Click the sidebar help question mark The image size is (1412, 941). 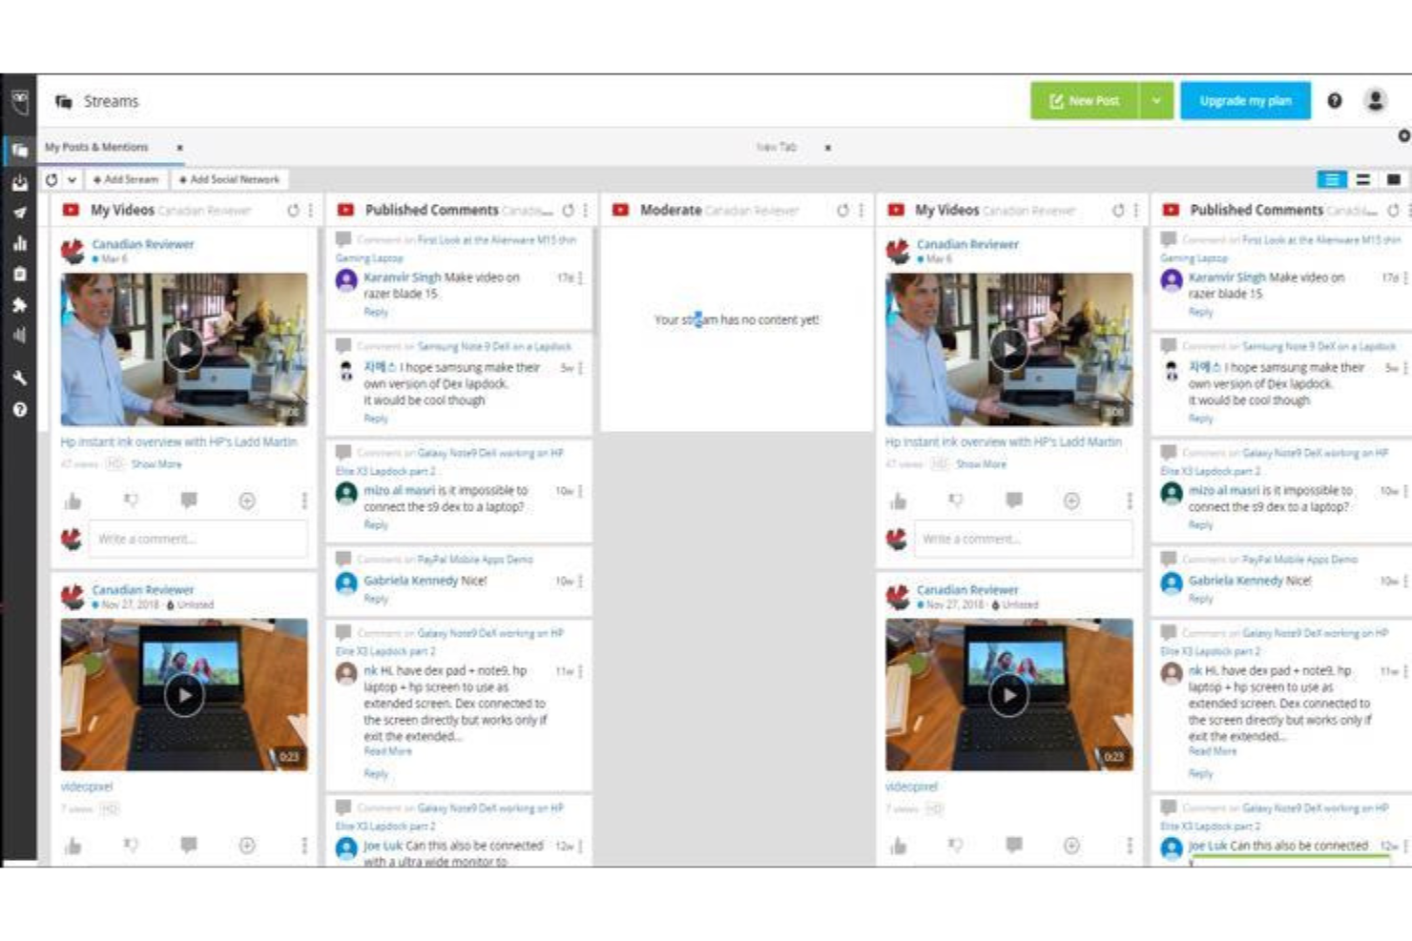pos(19,409)
